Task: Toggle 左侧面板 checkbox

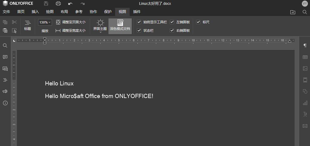Action: [x=172, y=22]
